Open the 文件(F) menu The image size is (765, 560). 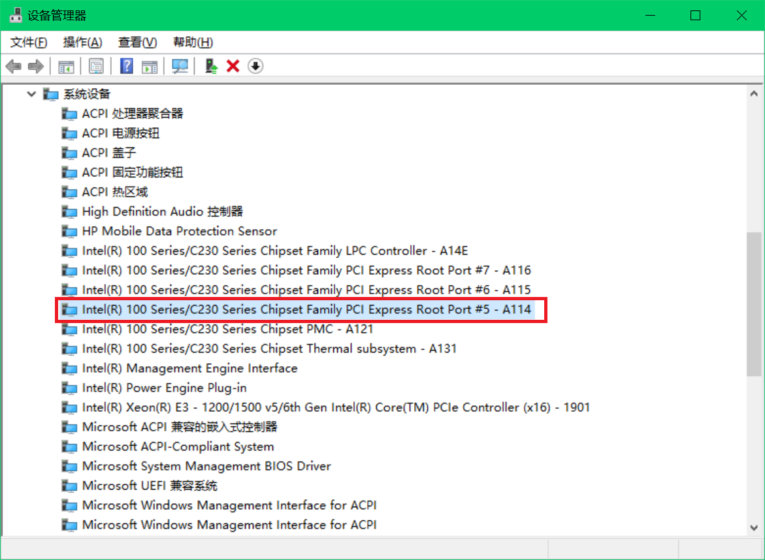tap(29, 42)
